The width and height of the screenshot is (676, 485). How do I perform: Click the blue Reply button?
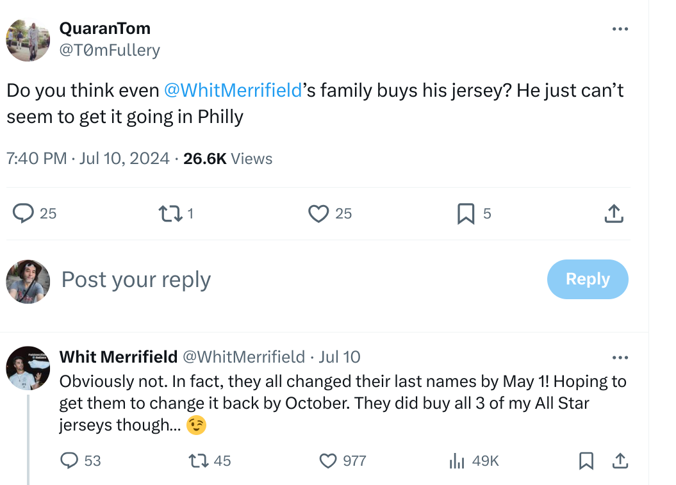pyautogui.click(x=588, y=279)
